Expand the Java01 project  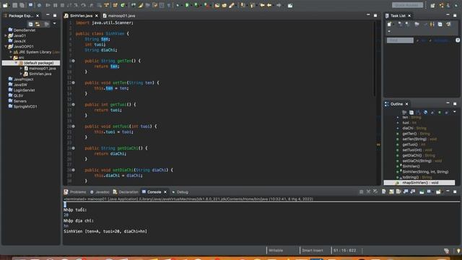click(6, 35)
